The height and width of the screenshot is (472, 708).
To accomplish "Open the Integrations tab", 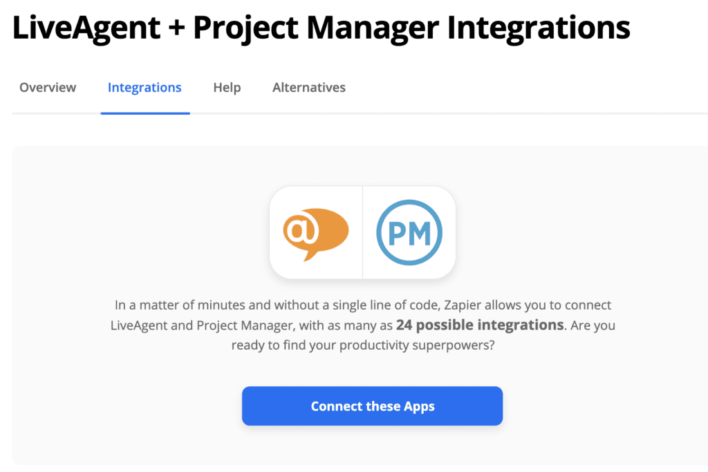I will (145, 87).
